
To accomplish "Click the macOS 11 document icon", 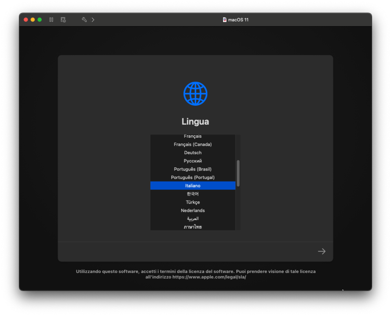I will coord(224,20).
